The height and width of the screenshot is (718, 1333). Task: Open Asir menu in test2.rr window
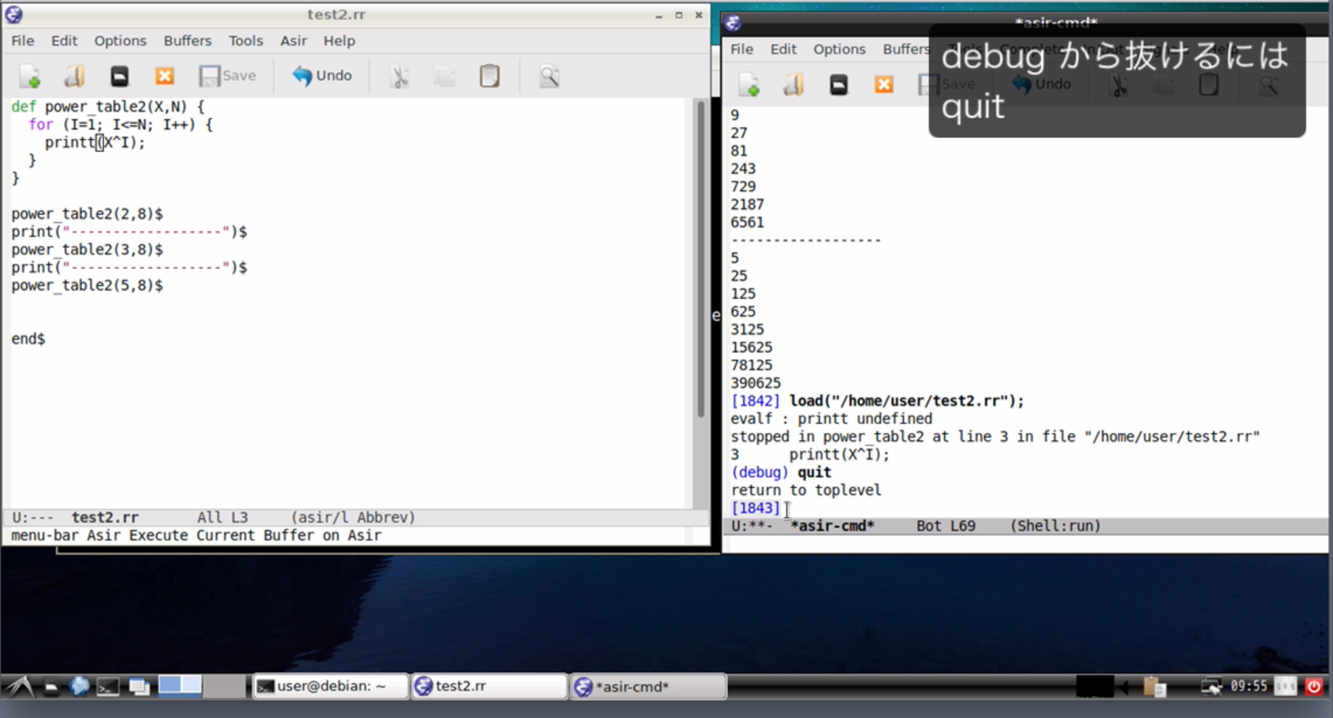[294, 41]
